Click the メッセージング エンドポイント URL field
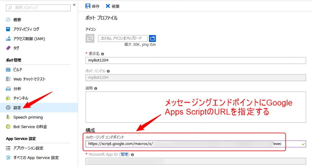The width and height of the screenshot is (312, 167). 196,144
